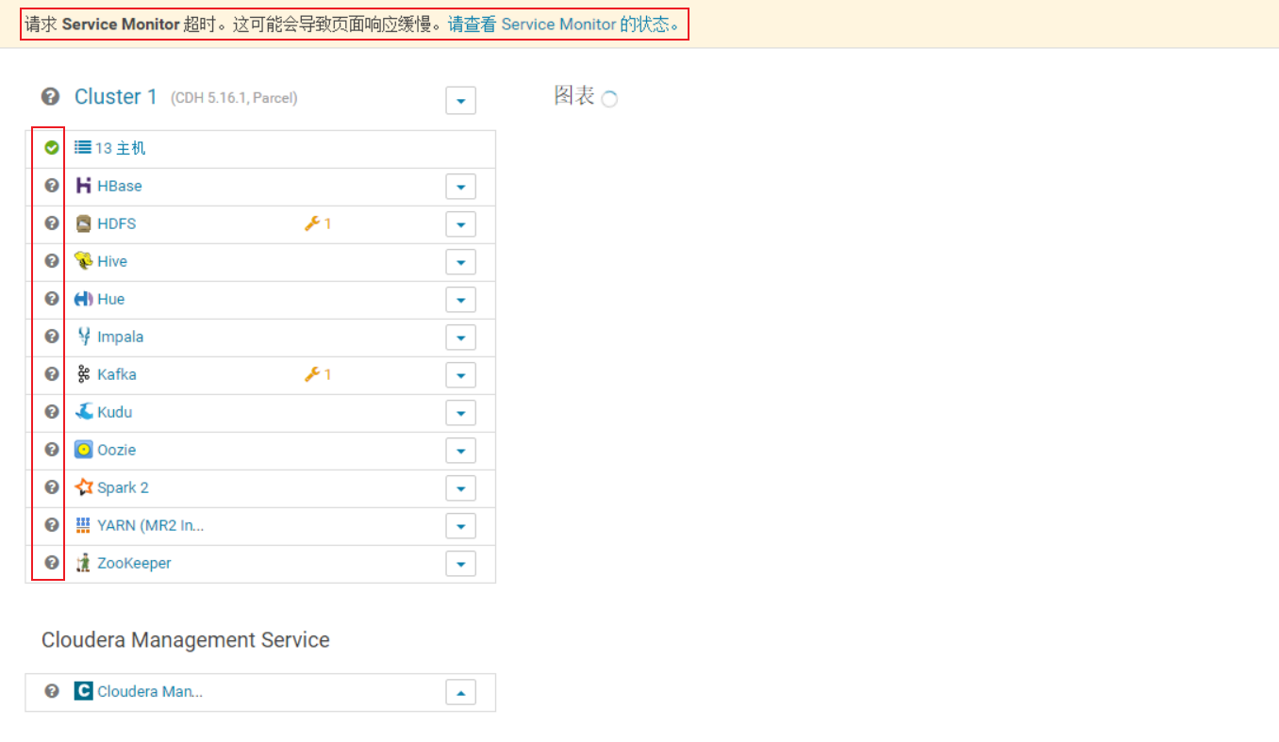Viewport: 1279px width, 742px height.
Task: Open the Service Monitor status link
Action: [563, 25]
